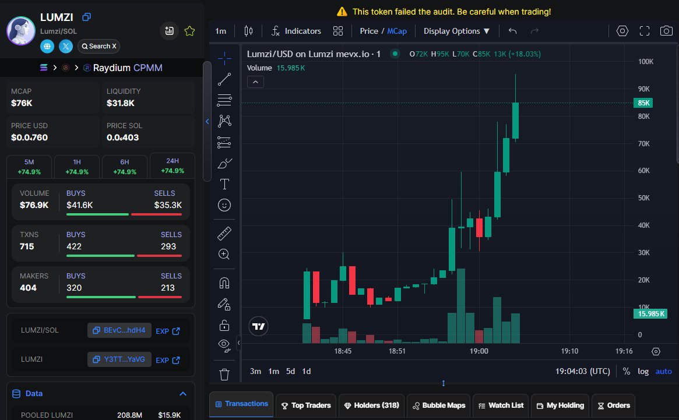Collapse the Data section chevron

coord(183,394)
